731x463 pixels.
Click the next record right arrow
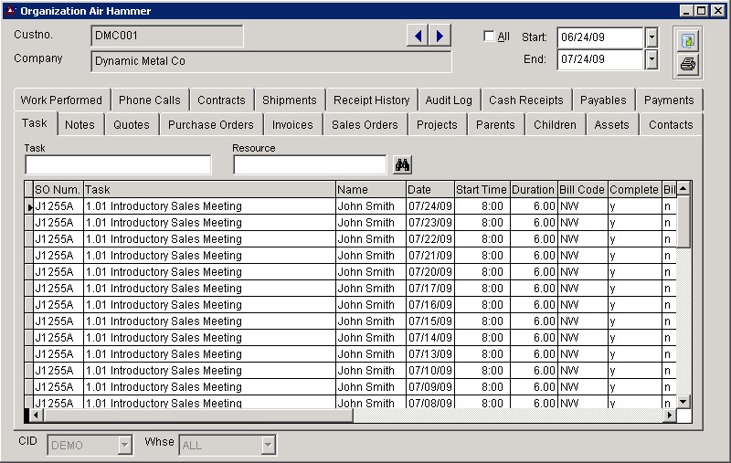point(440,36)
